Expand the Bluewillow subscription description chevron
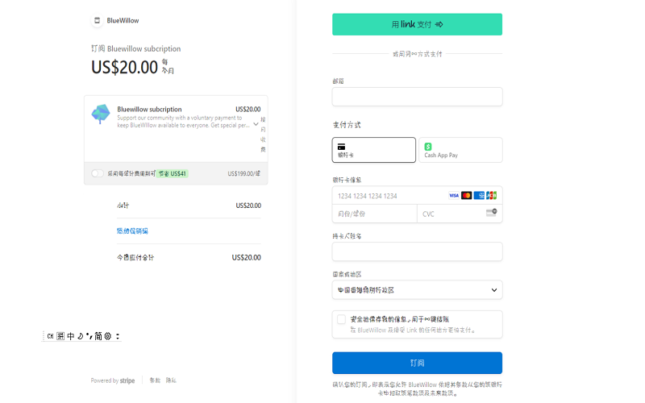The height and width of the screenshot is (403, 645). point(256,124)
